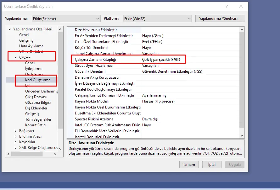Expand the Bildirim Aracı tree node

[x=15, y=136]
